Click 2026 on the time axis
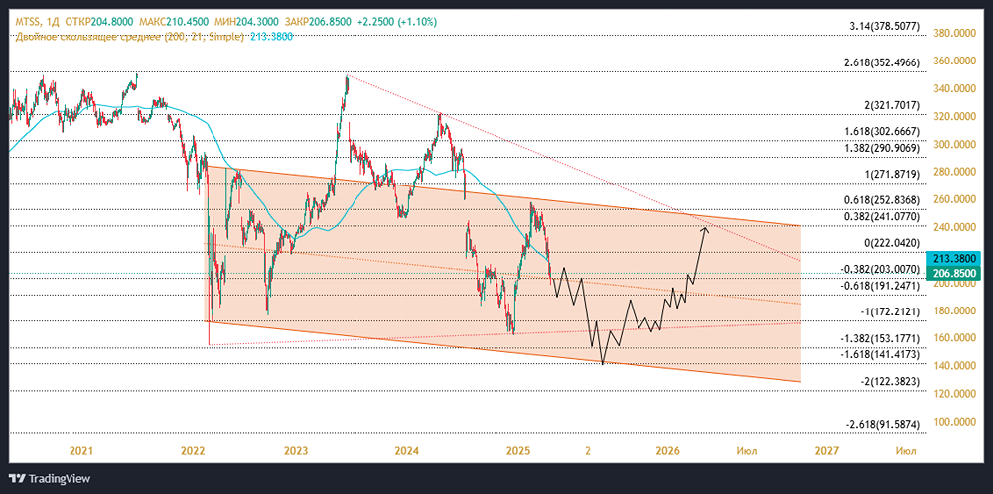Screen dimensions: 993x494 pos(666,450)
